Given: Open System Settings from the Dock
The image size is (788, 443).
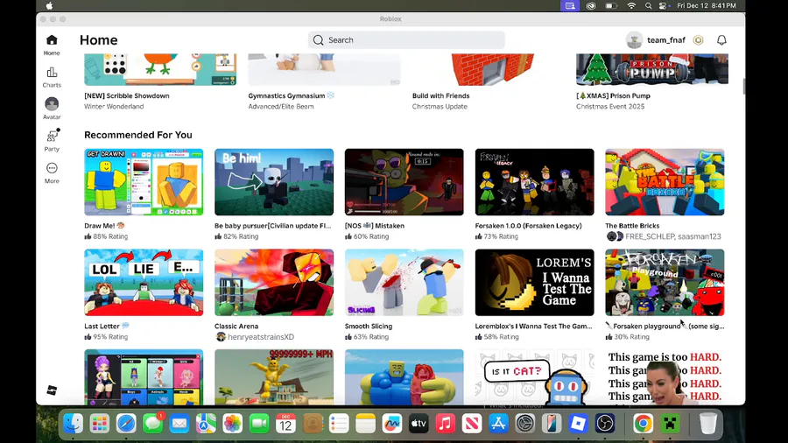Looking at the screenshot, I should click(525, 424).
